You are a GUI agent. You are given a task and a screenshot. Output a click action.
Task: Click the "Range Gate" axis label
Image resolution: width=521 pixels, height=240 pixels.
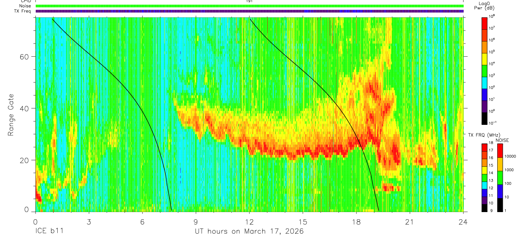click(x=11, y=115)
